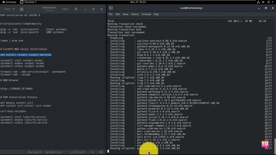The height and width of the screenshot is (155, 276).
Task: Click 'Transaction test succeeded.' in terminal output
Action: tap(126, 32)
